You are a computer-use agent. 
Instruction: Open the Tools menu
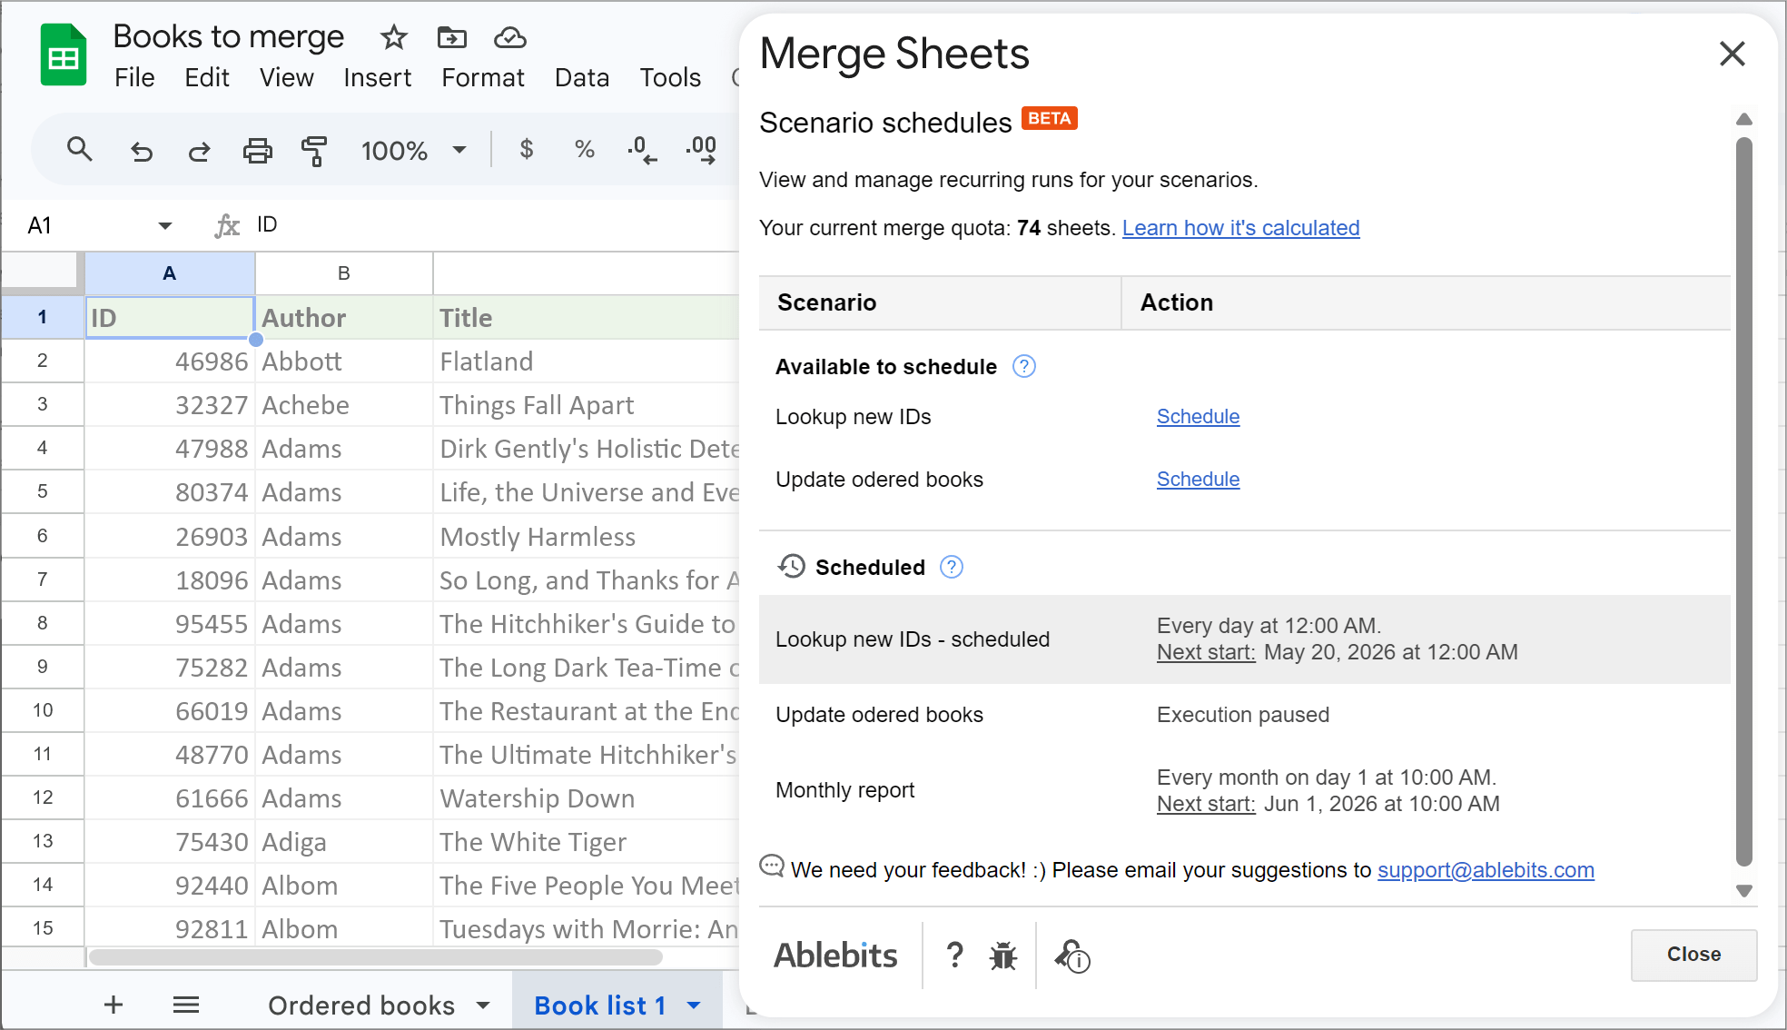click(x=670, y=78)
